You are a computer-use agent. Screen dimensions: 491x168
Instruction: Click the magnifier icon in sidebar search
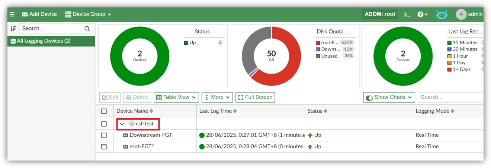pos(87,29)
